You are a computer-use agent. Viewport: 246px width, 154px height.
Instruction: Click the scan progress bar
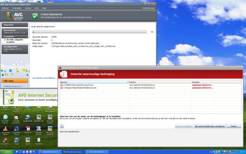pyautogui.click(x=90, y=32)
